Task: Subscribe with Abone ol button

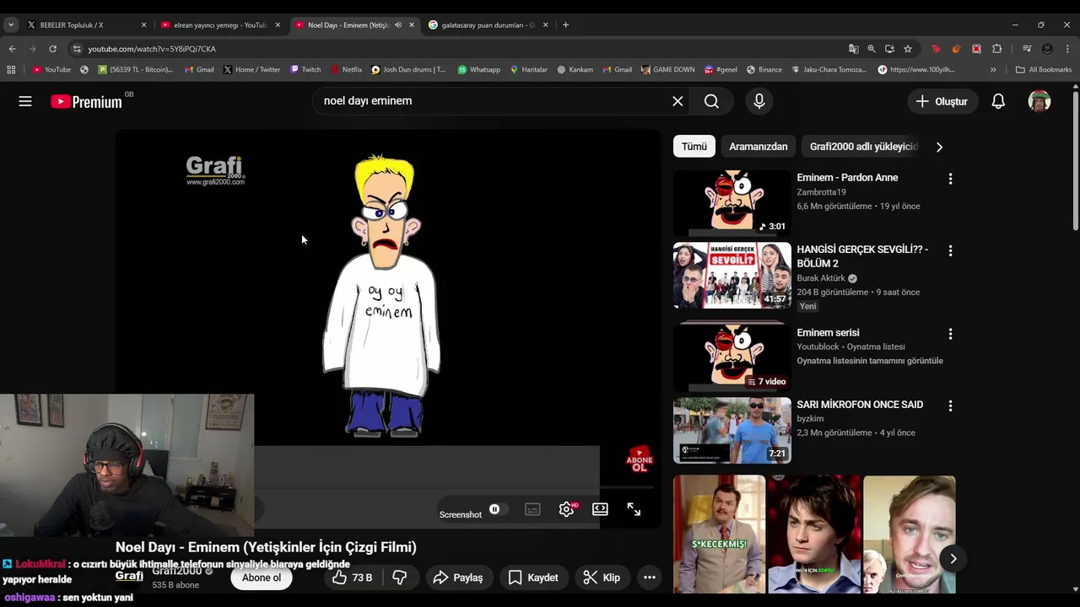Action: click(x=262, y=577)
